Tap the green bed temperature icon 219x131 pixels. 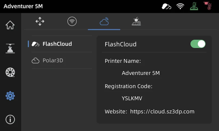click(194, 6)
